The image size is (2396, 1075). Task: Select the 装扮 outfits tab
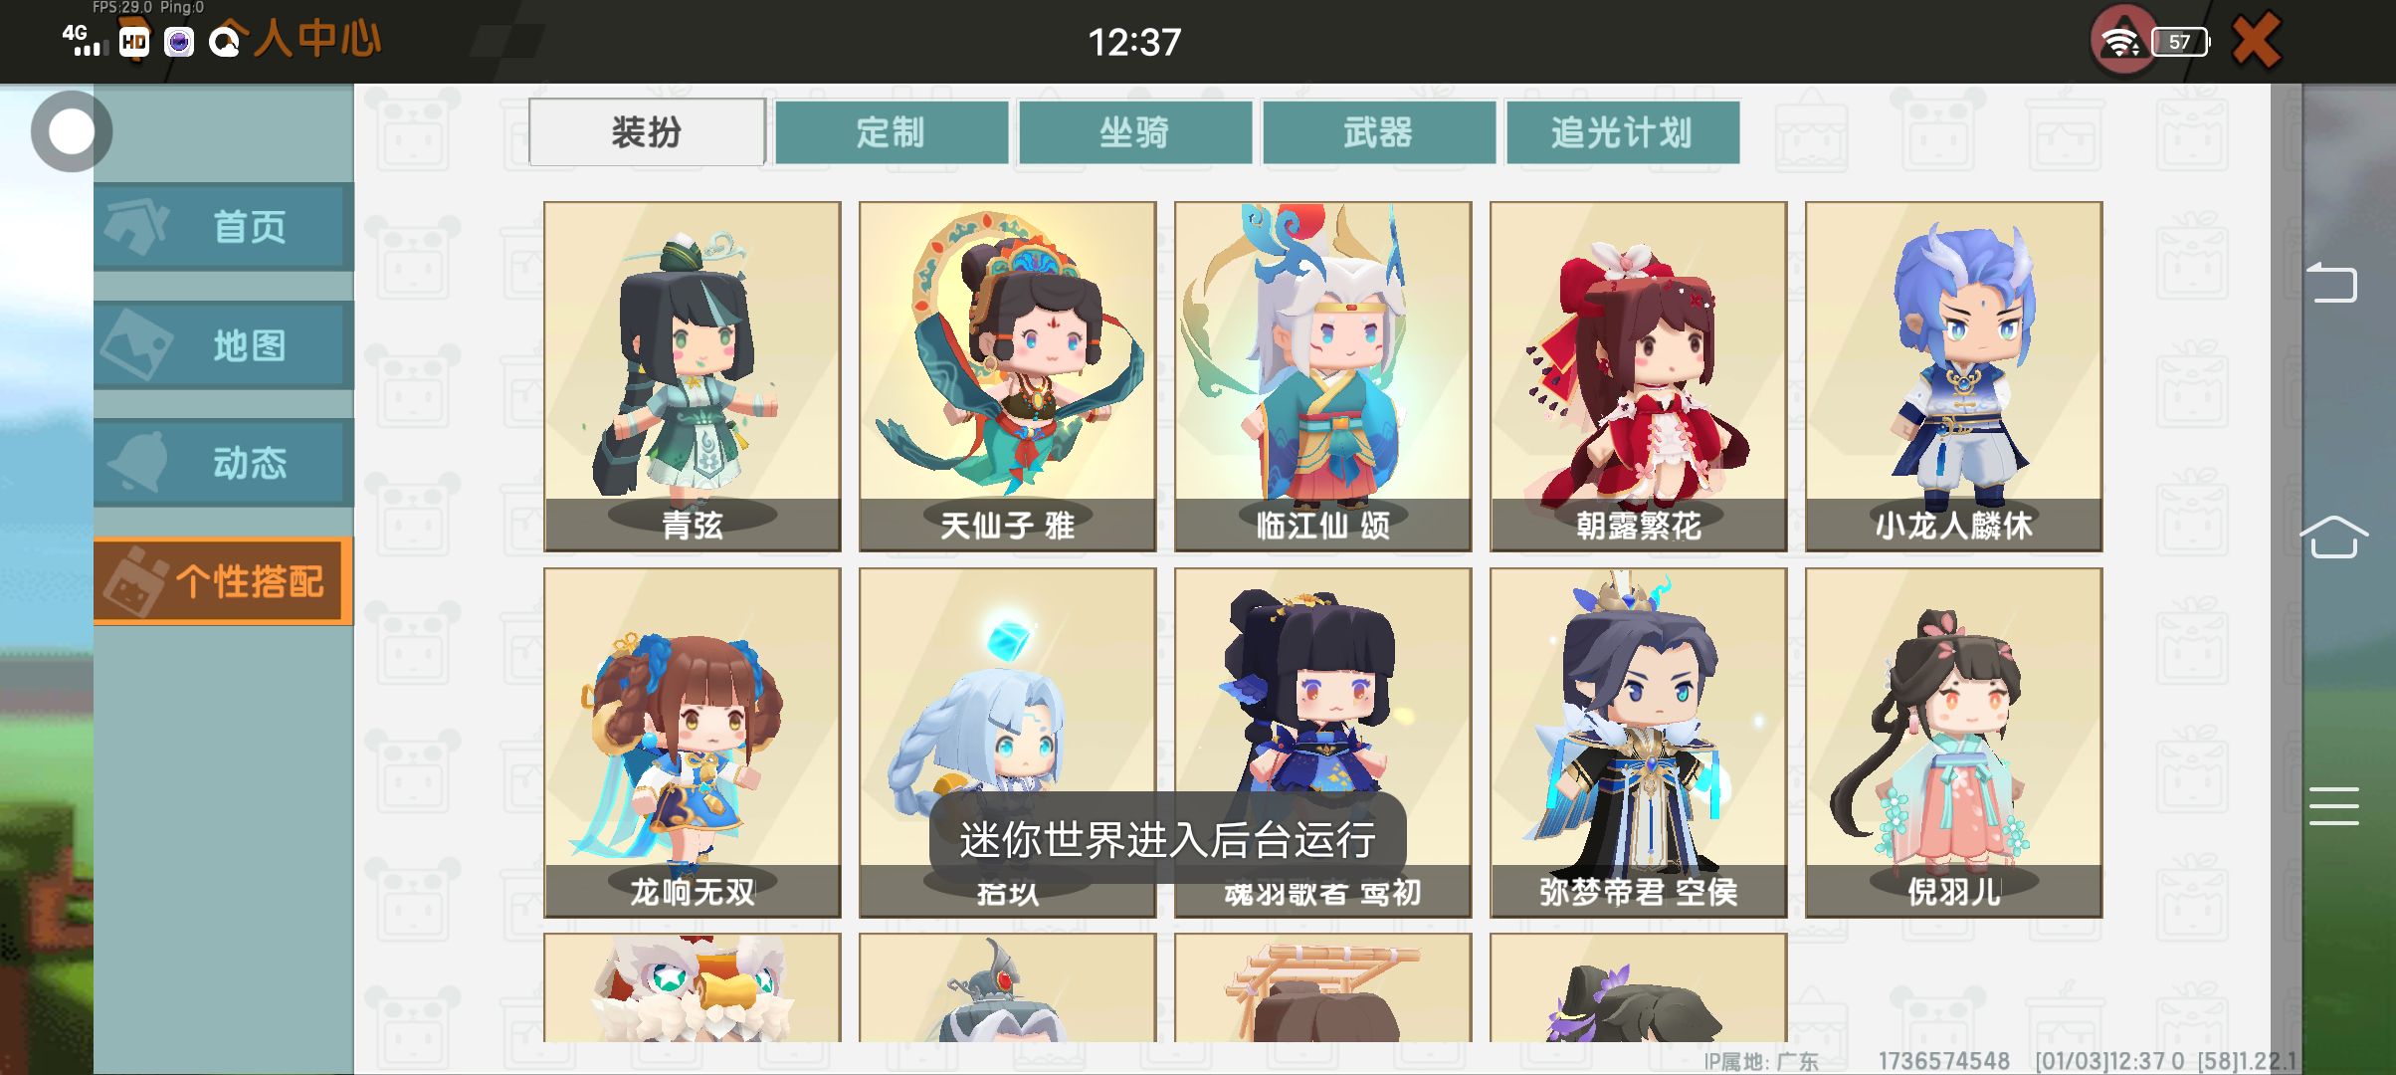648,132
